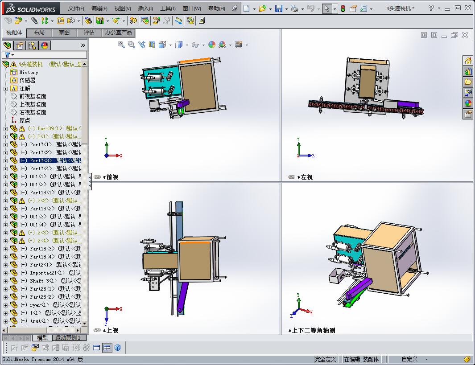Click the Edit Appearance color ball icon
Image resolution: width=475 pixels, height=365 pixels.
click(212, 45)
